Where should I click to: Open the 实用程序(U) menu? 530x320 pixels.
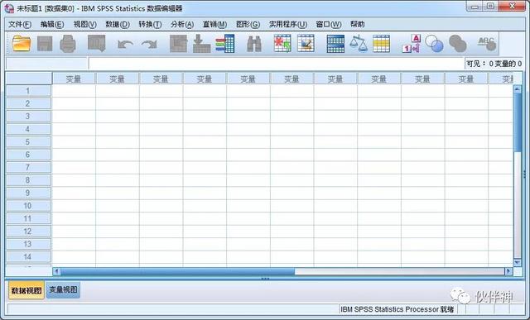pos(288,24)
